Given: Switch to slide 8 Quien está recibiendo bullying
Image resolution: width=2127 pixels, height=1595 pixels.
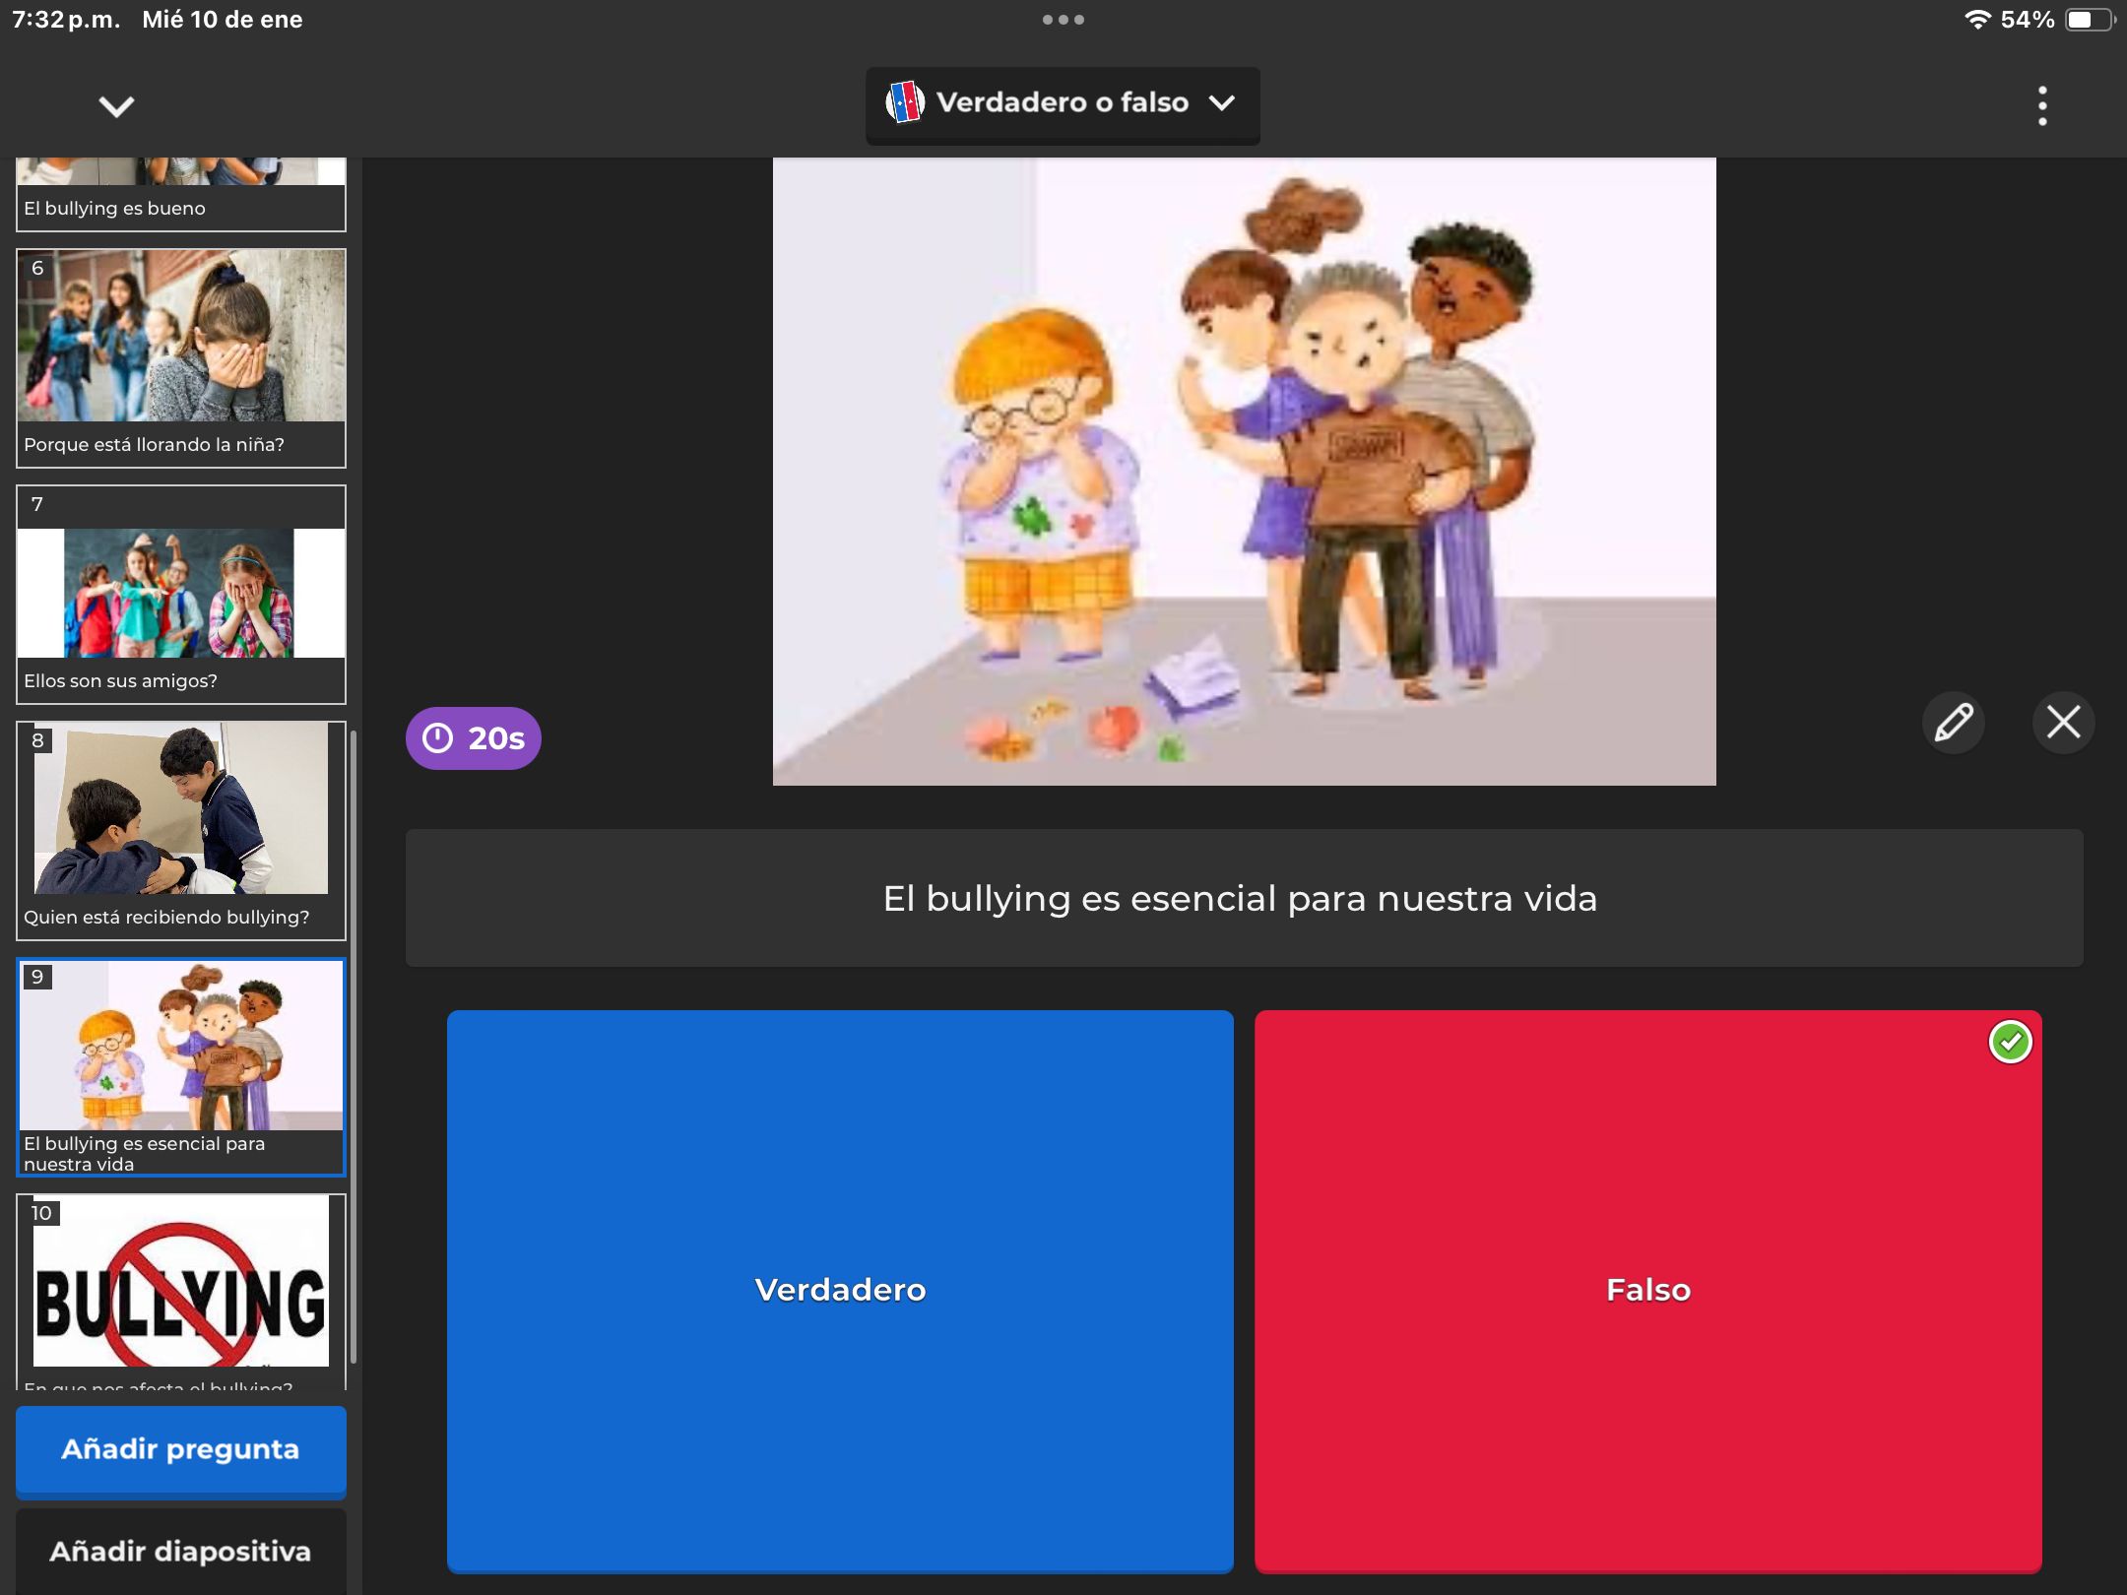Looking at the screenshot, I should pyautogui.click(x=181, y=830).
